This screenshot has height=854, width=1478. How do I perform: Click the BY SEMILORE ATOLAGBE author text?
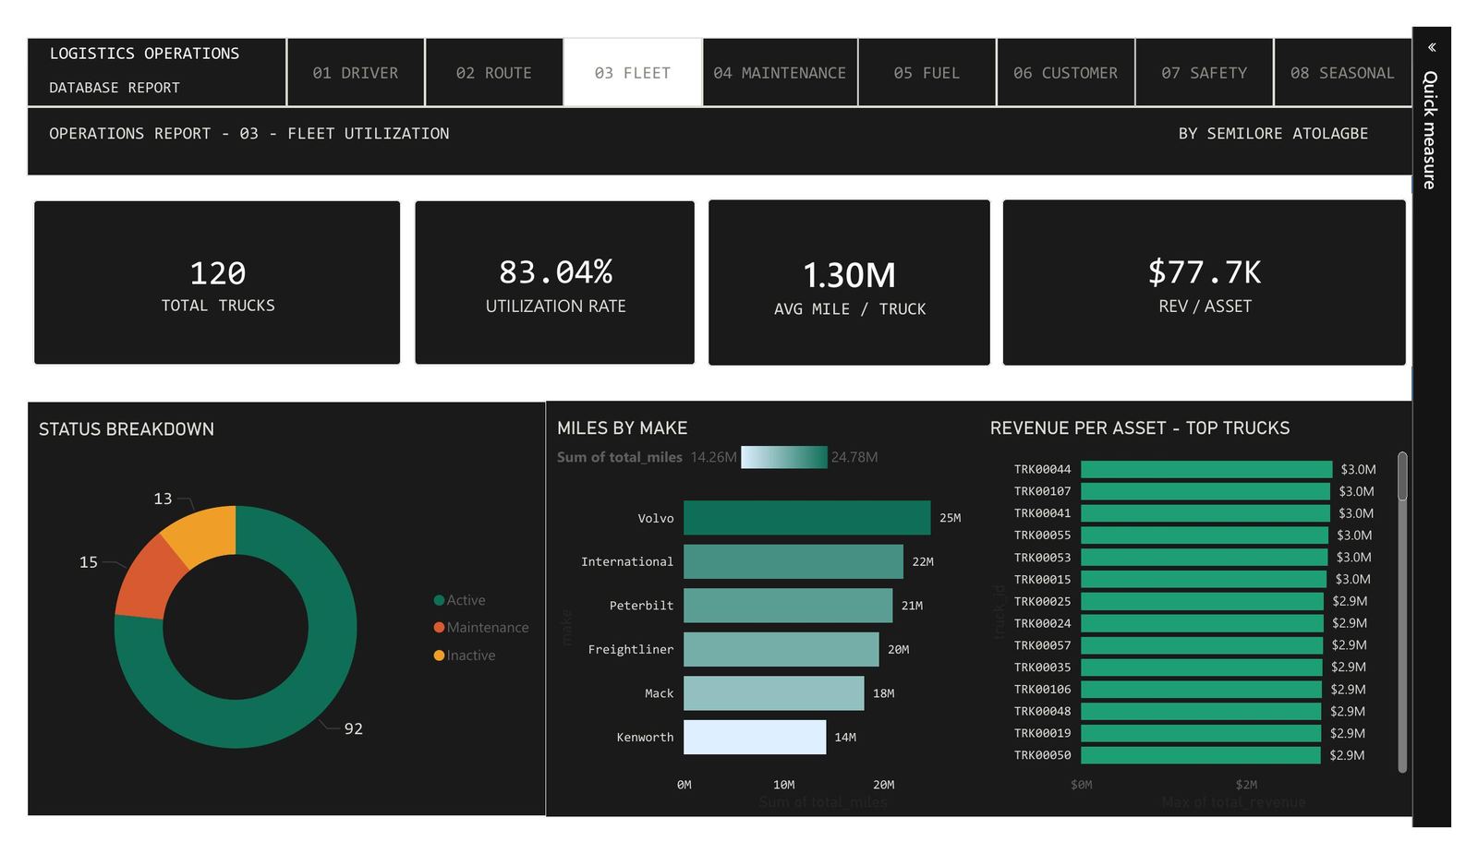[1273, 134]
